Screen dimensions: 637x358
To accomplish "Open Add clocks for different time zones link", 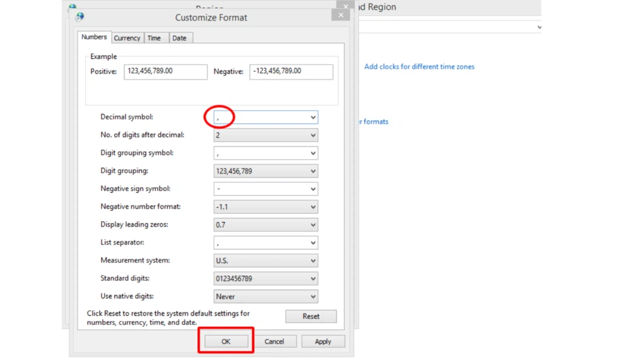I will (419, 67).
